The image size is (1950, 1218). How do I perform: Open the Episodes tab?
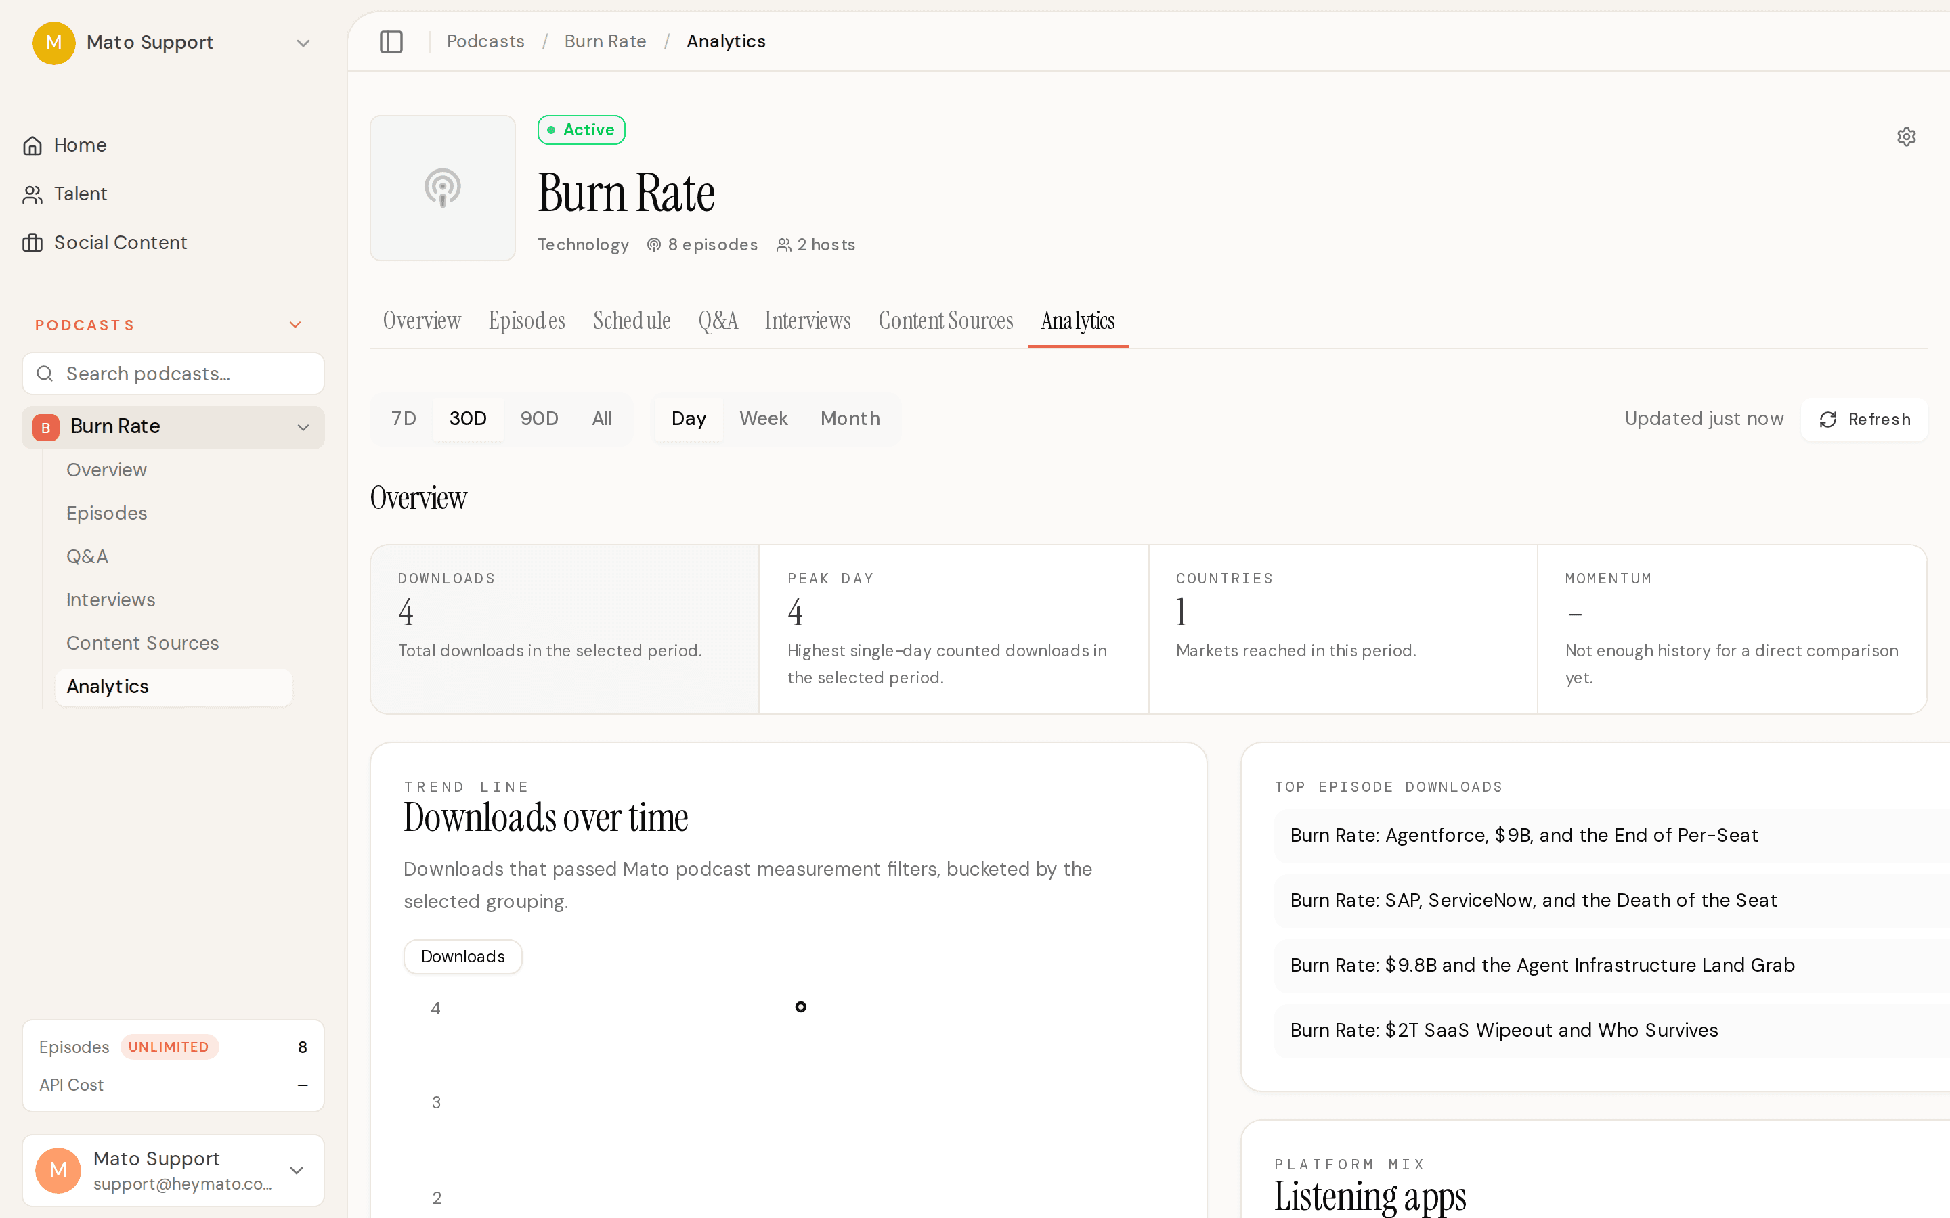527,321
